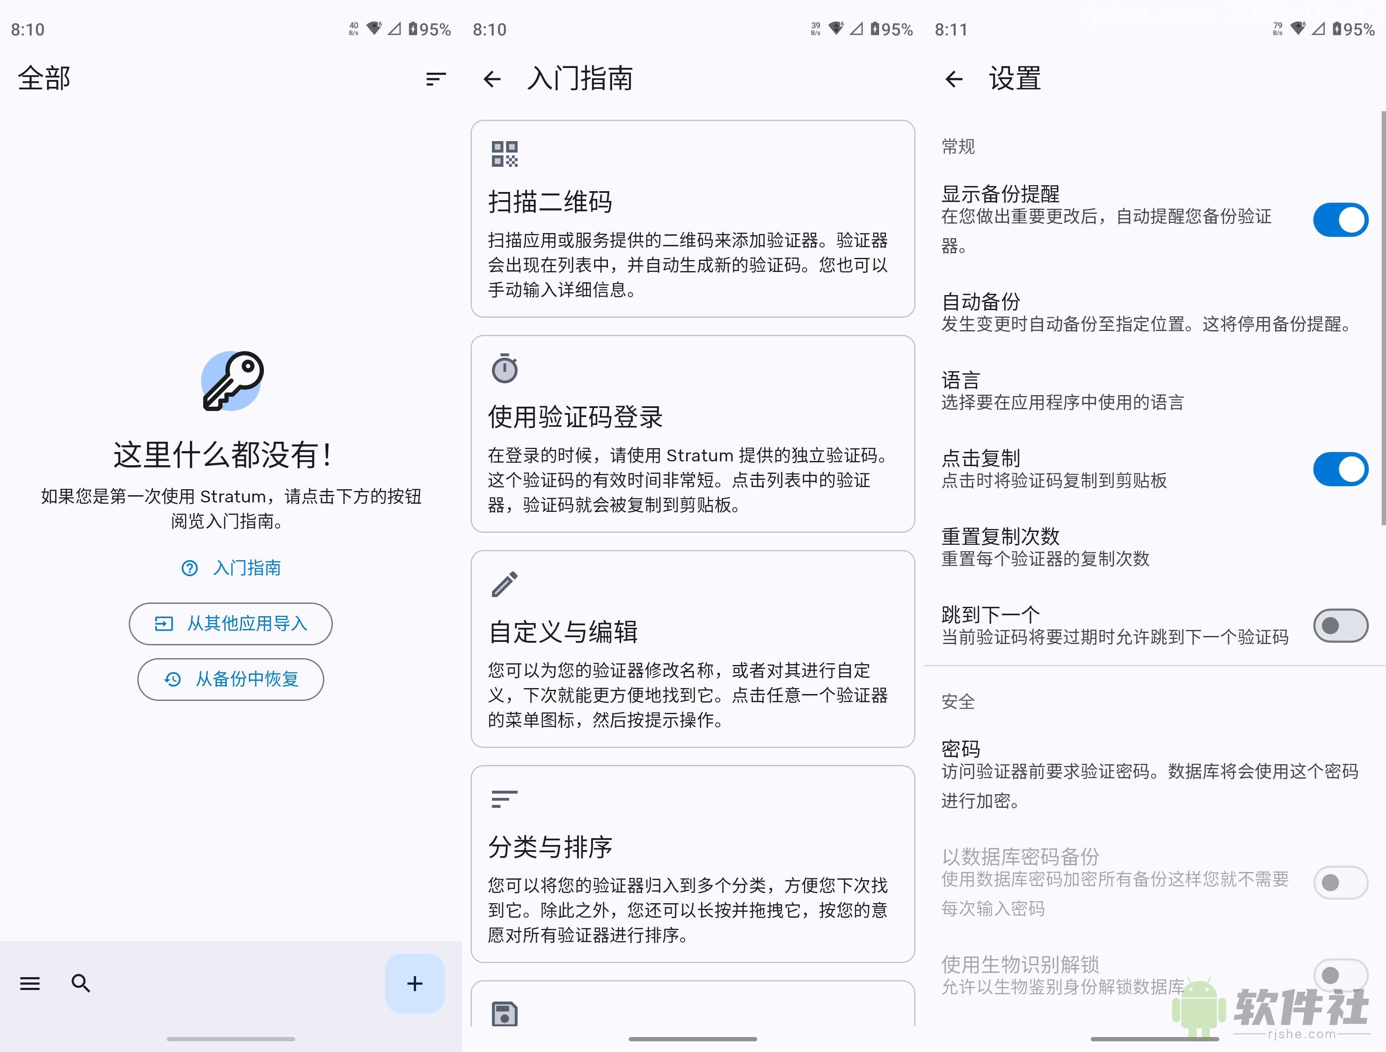The width and height of the screenshot is (1386, 1052).
Task: Tap signal icon in guide screen status bar
Action: coord(856,28)
